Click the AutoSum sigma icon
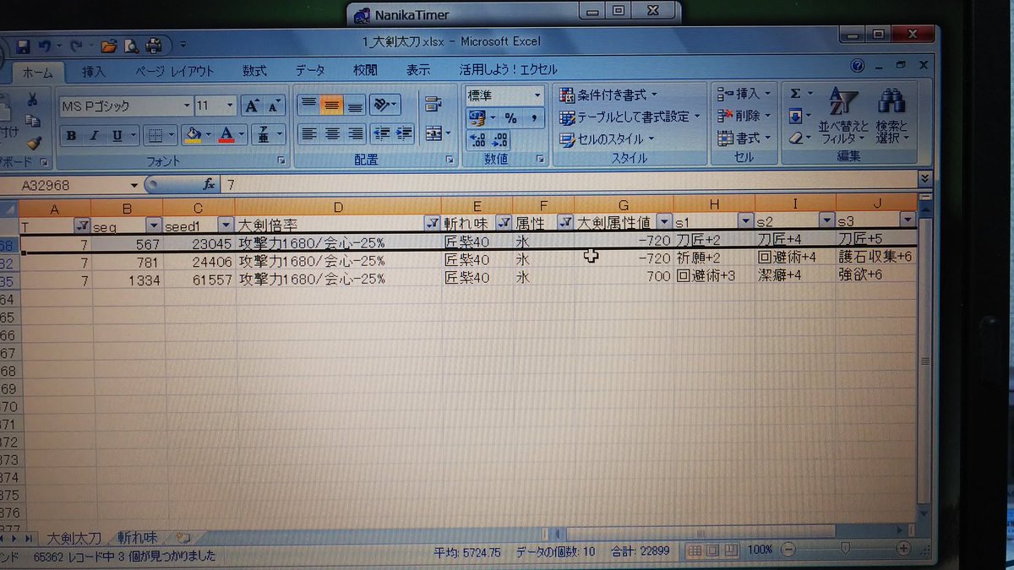Viewport: 1014px width, 570px height. (x=796, y=94)
